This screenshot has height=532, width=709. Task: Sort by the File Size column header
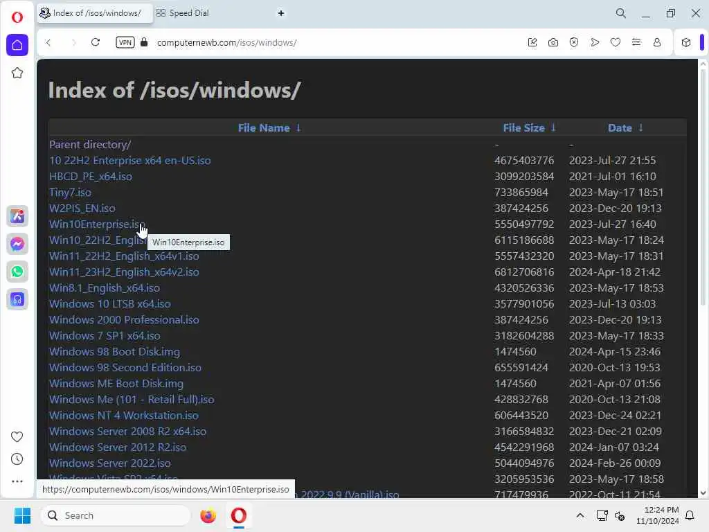(529, 128)
